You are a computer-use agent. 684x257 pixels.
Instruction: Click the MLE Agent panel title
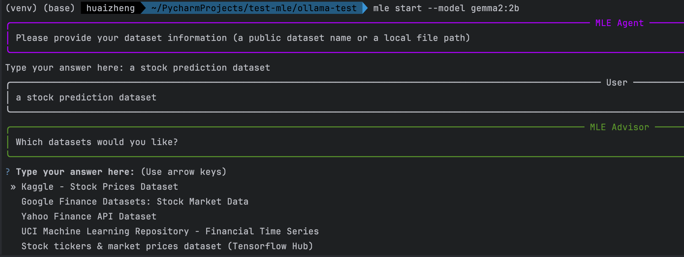(619, 23)
